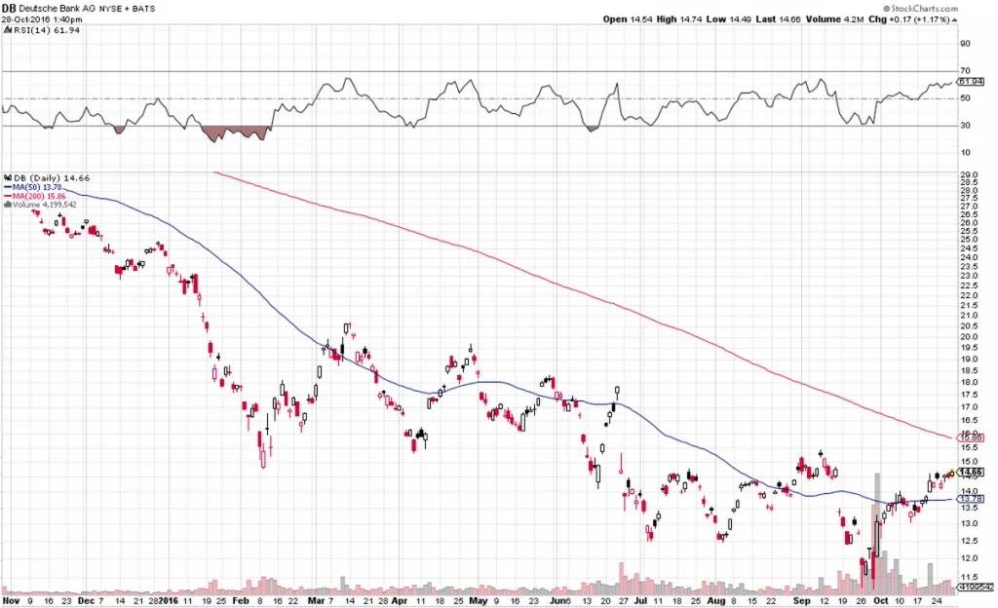Click the 29.0 label on the price axis
998x608 pixels.
pos(968,174)
